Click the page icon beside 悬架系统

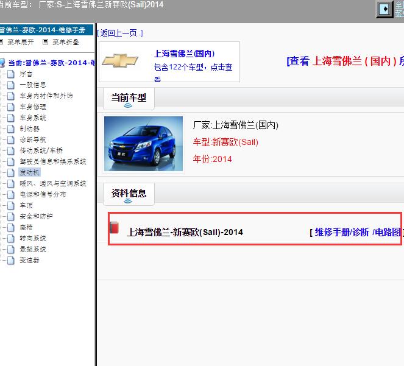pos(11,249)
